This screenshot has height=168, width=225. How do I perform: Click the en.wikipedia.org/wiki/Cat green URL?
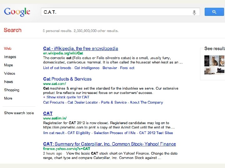tap(63, 53)
